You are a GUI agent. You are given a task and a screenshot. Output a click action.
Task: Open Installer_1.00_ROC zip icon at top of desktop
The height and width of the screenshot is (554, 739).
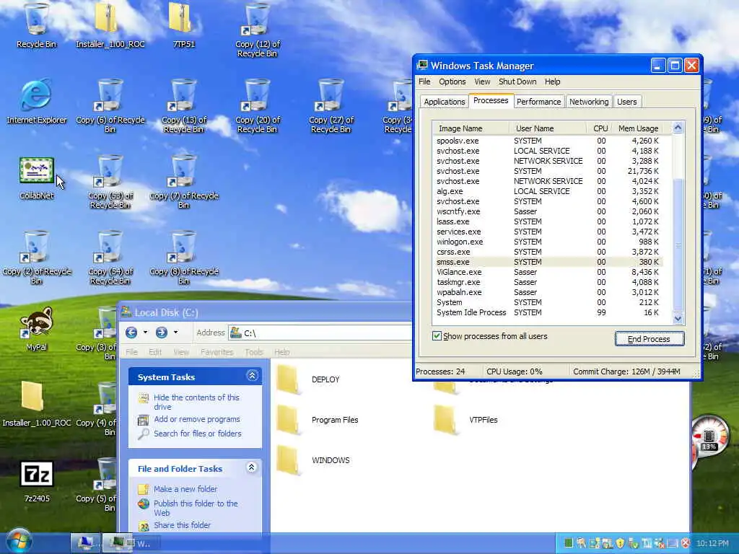point(110,25)
